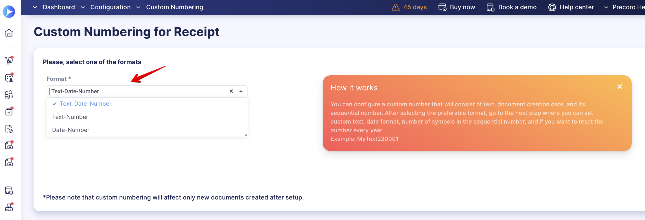Choose the Date-Number format option

(147, 130)
